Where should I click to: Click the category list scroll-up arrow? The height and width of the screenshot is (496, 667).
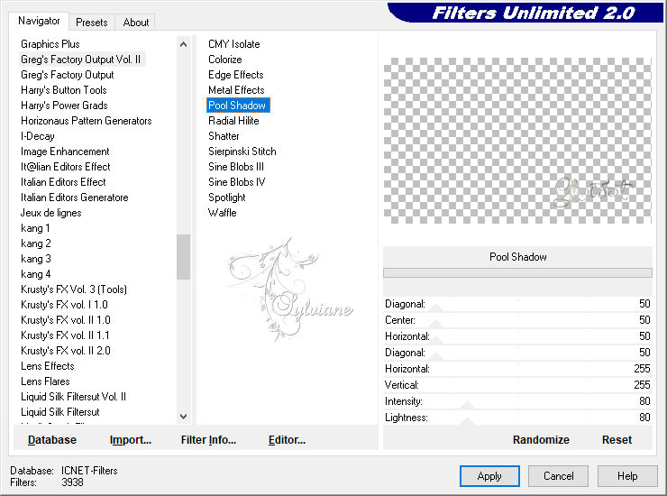[183, 44]
